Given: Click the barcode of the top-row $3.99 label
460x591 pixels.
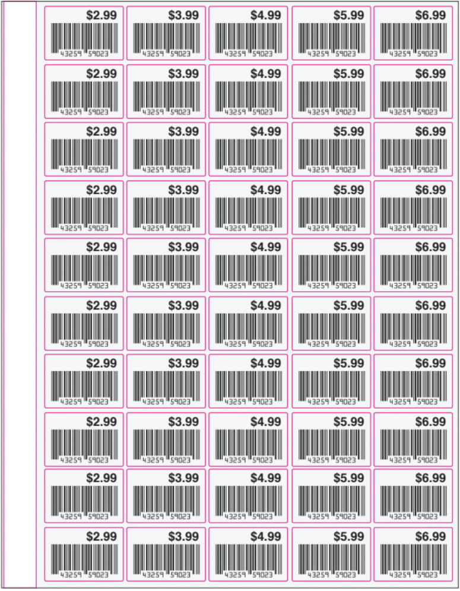Looking at the screenshot, I should click(167, 40).
